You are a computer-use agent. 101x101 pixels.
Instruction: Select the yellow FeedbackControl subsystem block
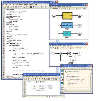coord(67,16)
